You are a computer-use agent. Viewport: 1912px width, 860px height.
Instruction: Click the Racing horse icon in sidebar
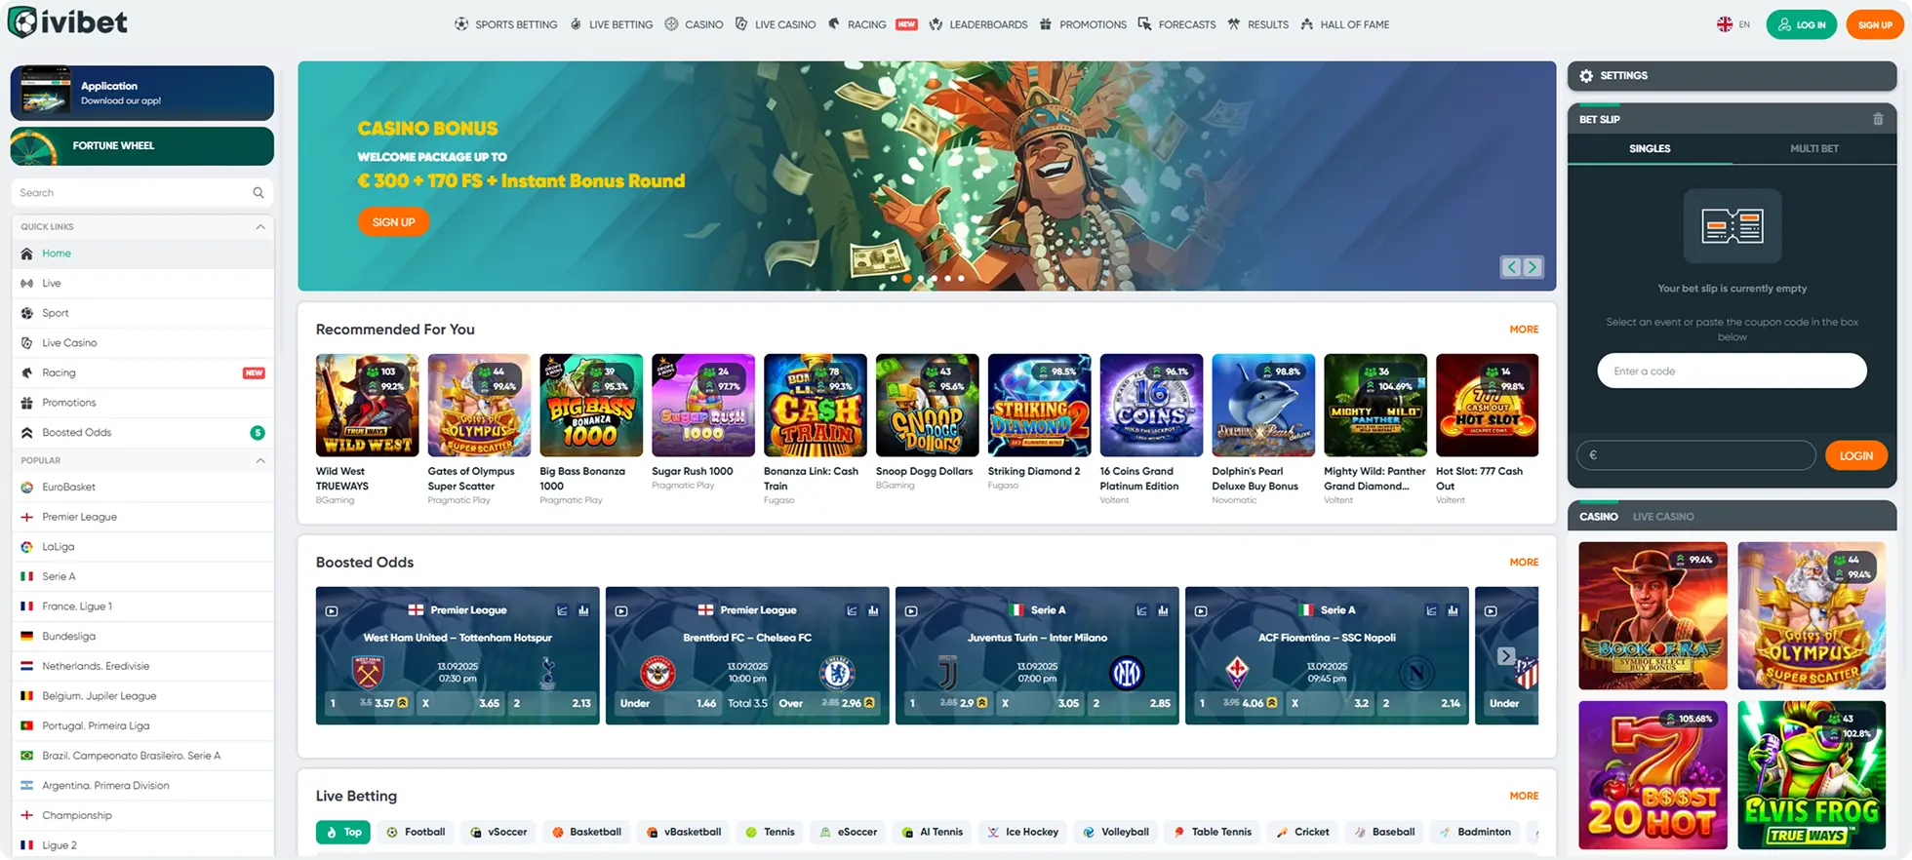(27, 372)
